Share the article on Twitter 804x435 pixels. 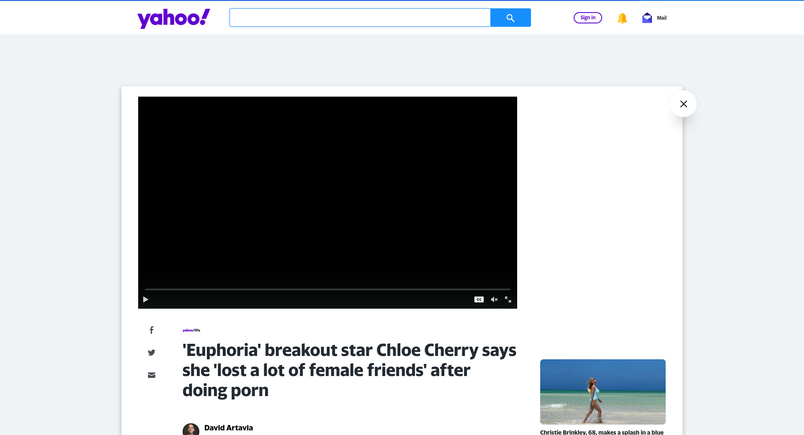152,353
